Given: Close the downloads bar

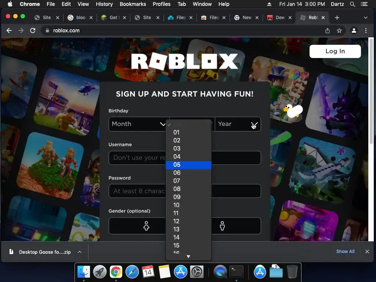Looking at the screenshot, I should [x=367, y=252].
